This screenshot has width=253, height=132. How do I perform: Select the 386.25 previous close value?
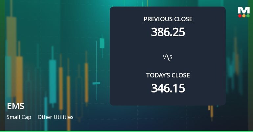pos(168,32)
